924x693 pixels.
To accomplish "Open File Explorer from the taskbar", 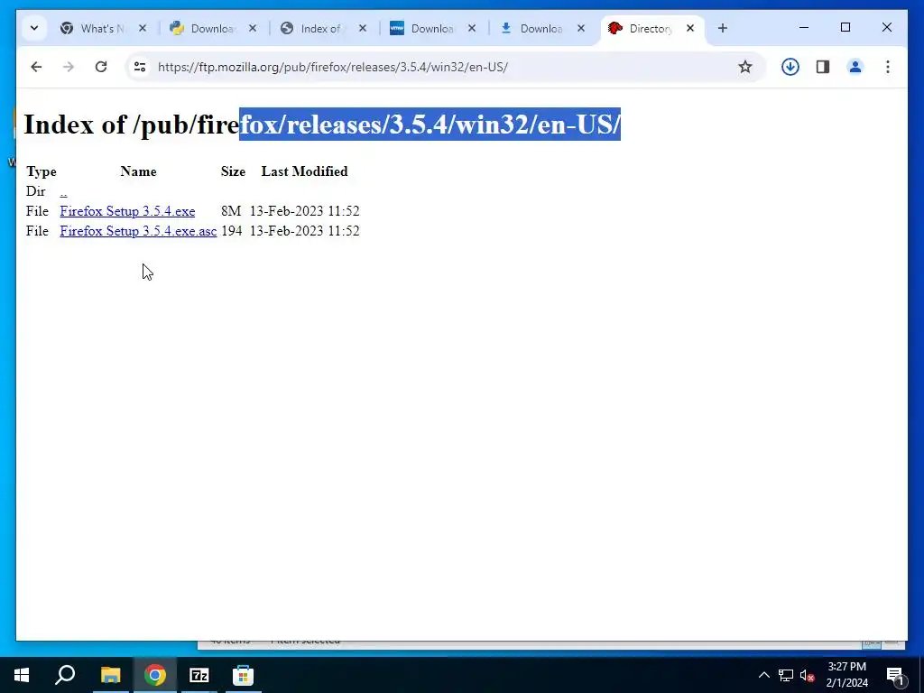I will [110, 675].
